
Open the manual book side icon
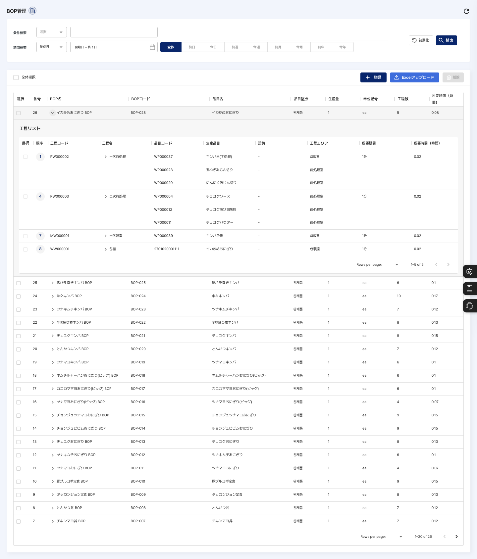pos(469,289)
